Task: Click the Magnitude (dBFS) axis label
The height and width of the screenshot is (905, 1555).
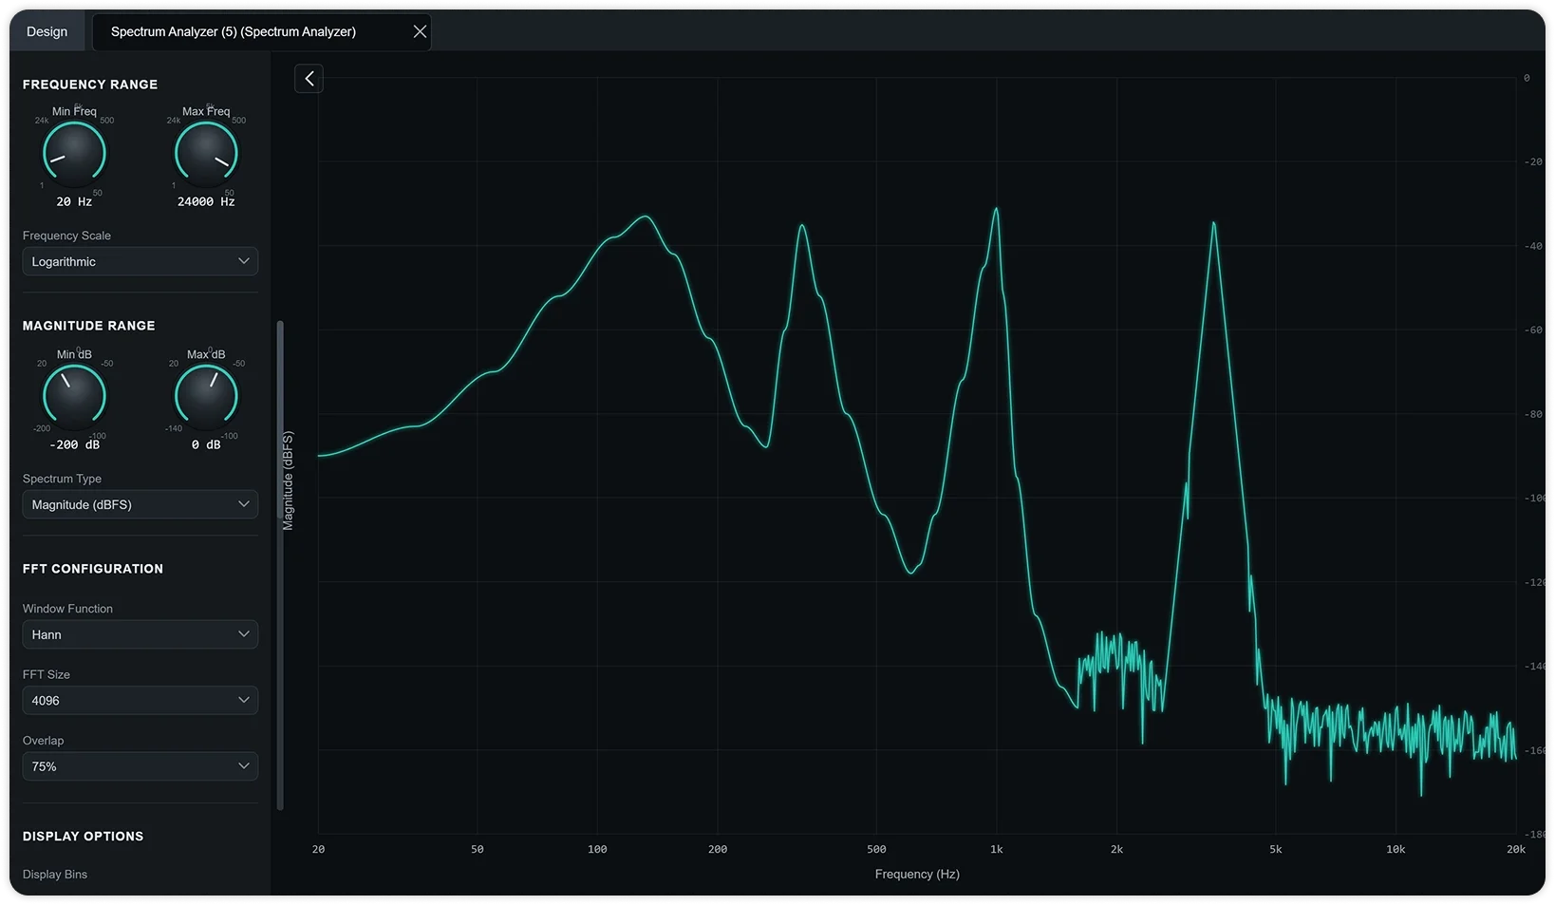Action: [288, 481]
